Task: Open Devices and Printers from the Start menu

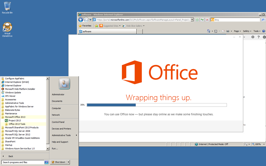Action: (x=61, y=129)
